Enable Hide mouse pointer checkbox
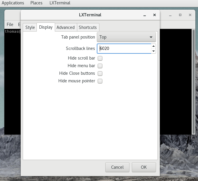198x181 pixels. [x=100, y=81]
